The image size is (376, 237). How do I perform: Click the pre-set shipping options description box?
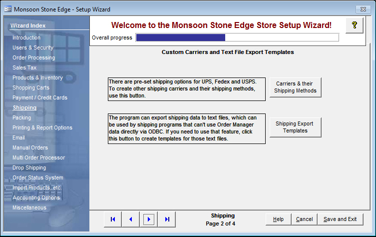(x=187, y=89)
